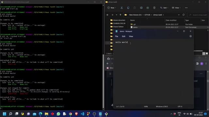Select the .git folder row
The image size is (209, 117).
(169, 24)
